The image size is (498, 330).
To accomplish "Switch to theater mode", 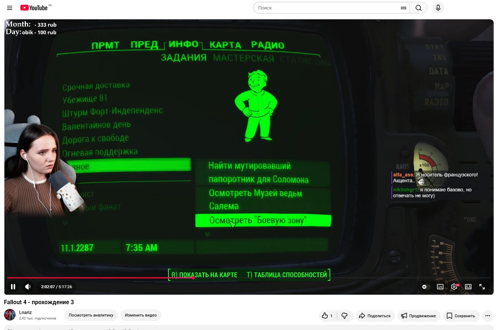I will [x=468, y=287].
